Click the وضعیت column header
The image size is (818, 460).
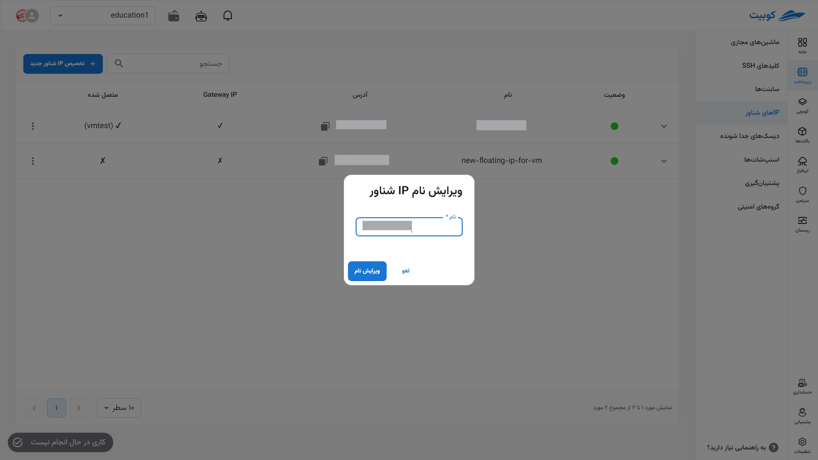tap(614, 95)
